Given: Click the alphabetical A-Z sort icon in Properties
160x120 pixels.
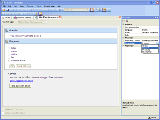Looking at the screenshot, I should pyautogui.click(x=127, y=21).
